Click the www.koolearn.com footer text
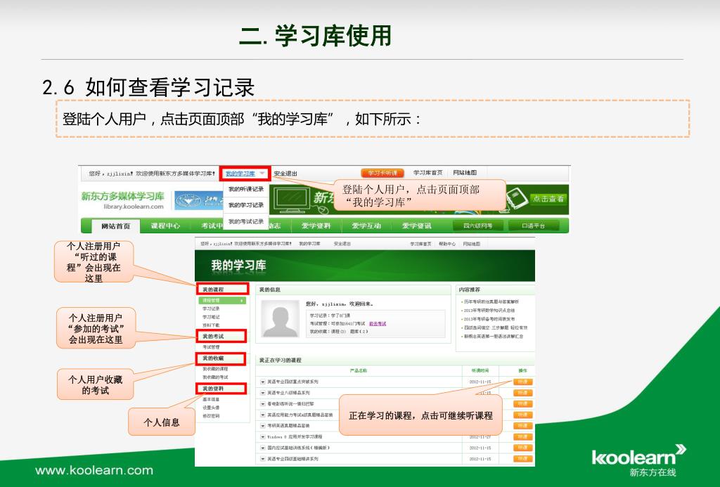Screen dimensions: 720x487 click(x=94, y=470)
